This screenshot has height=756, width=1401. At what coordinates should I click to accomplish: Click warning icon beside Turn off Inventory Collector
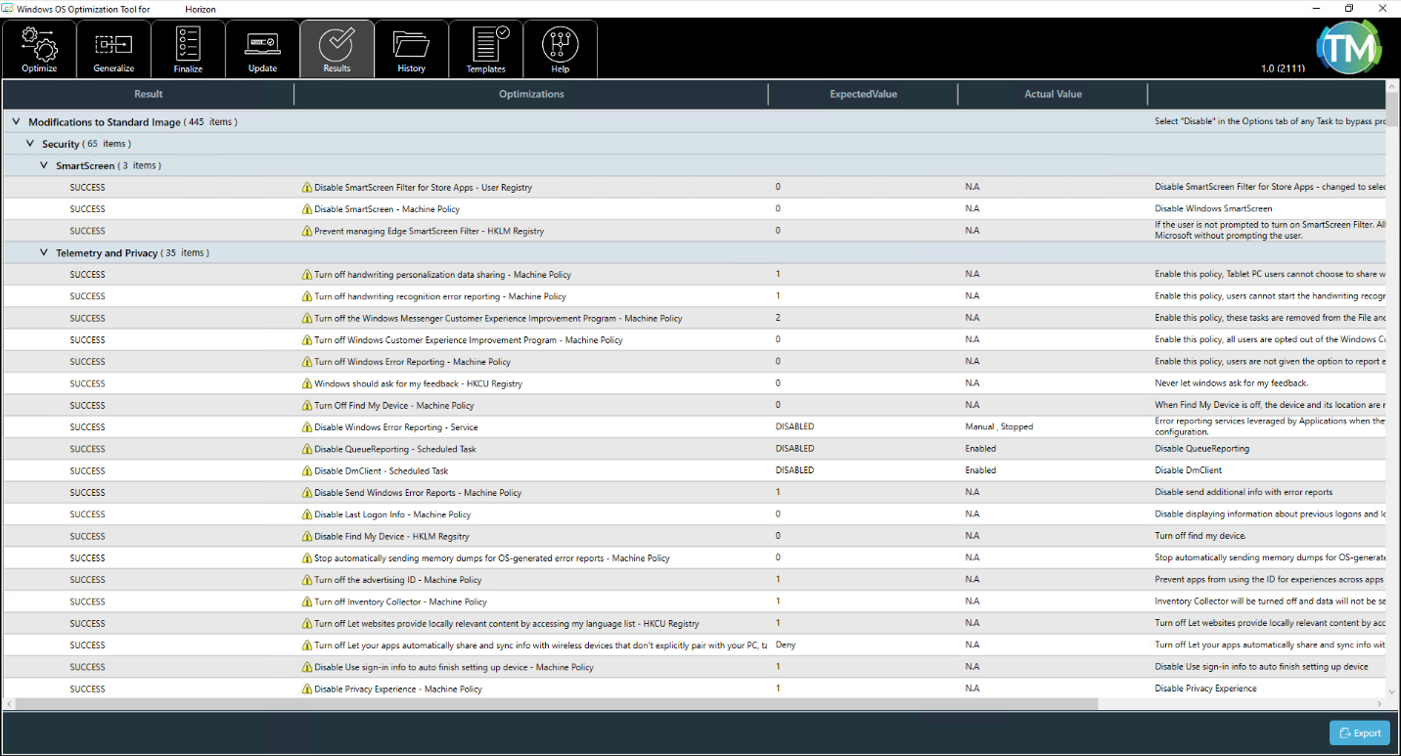307,601
